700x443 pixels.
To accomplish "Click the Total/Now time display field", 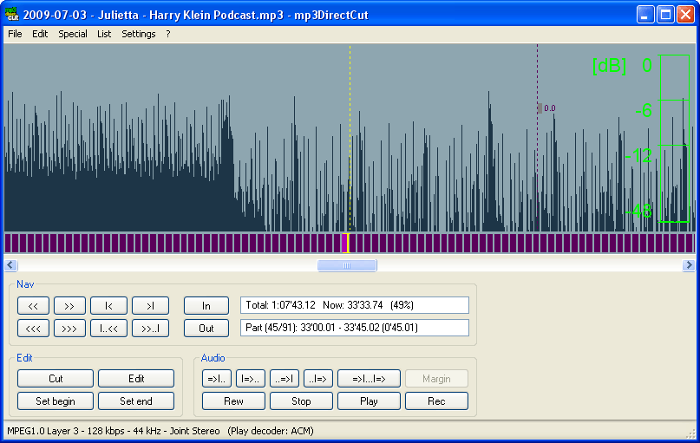I will (x=355, y=305).
